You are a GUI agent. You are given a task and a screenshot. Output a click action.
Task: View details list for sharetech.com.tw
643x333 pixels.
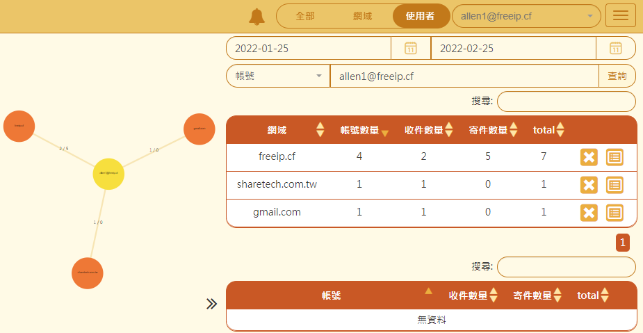(614, 185)
